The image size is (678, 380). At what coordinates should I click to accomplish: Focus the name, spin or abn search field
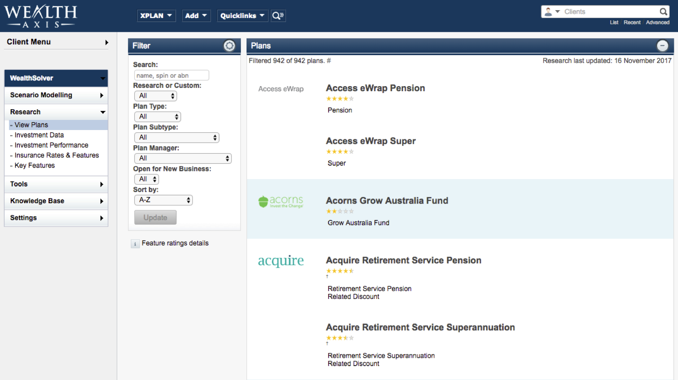pyautogui.click(x=171, y=75)
